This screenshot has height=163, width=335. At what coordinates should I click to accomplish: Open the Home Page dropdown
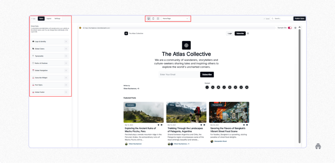pos(176,19)
